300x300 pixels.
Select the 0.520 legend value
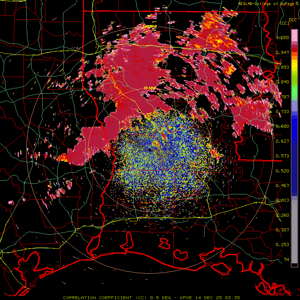click(x=282, y=171)
